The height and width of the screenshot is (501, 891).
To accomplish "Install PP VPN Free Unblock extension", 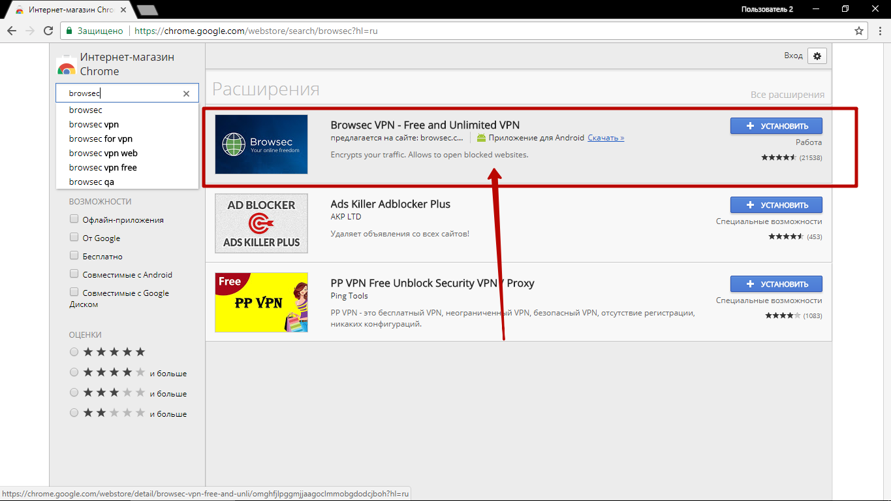I will tap(776, 284).
